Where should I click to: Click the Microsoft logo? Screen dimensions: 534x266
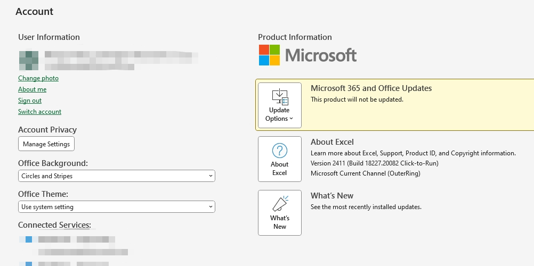point(308,55)
